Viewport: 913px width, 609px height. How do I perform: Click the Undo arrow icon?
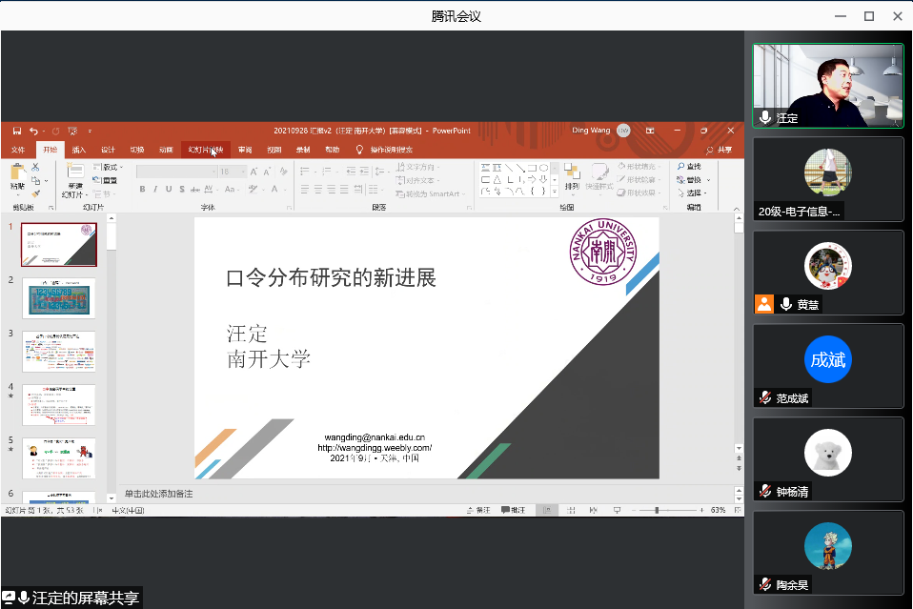coord(32,131)
